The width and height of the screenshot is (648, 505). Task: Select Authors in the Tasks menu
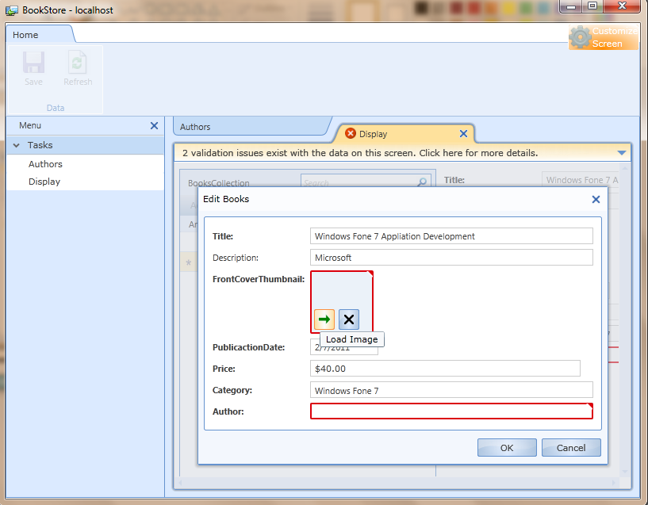(45, 164)
